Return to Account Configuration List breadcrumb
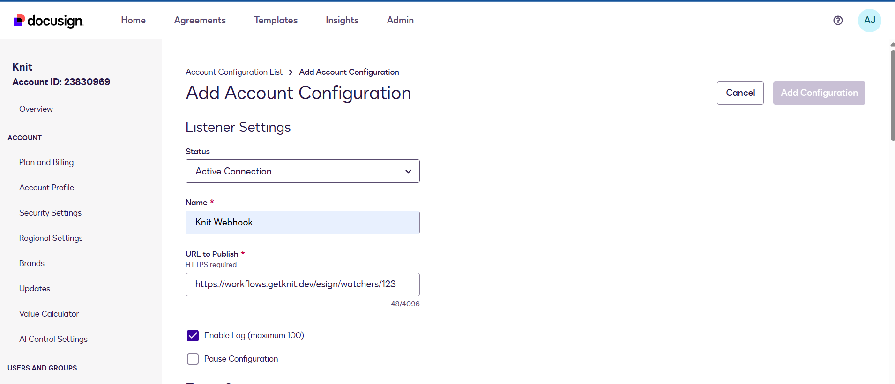 234,72
